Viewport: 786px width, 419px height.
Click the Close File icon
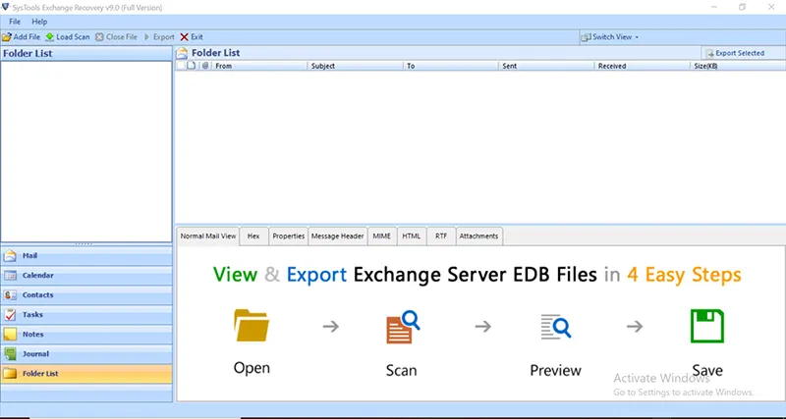pyautogui.click(x=99, y=37)
